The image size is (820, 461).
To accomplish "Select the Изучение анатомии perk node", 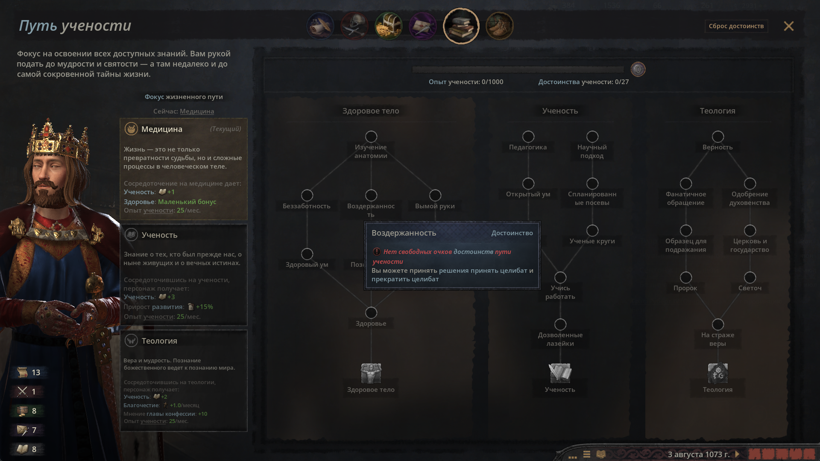I will click(x=371, y=137).
